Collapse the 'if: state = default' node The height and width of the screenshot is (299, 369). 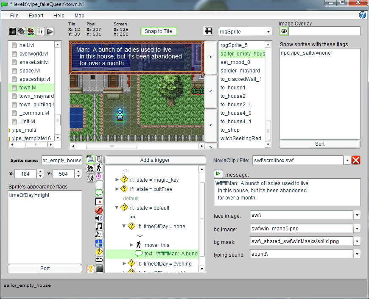click(x=117, y=208)
